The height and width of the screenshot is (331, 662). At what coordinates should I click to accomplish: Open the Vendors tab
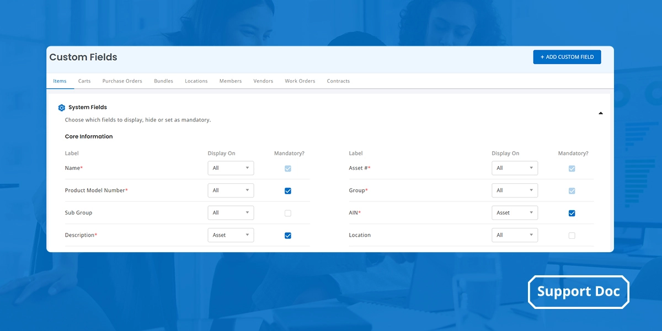coord(263,81)
